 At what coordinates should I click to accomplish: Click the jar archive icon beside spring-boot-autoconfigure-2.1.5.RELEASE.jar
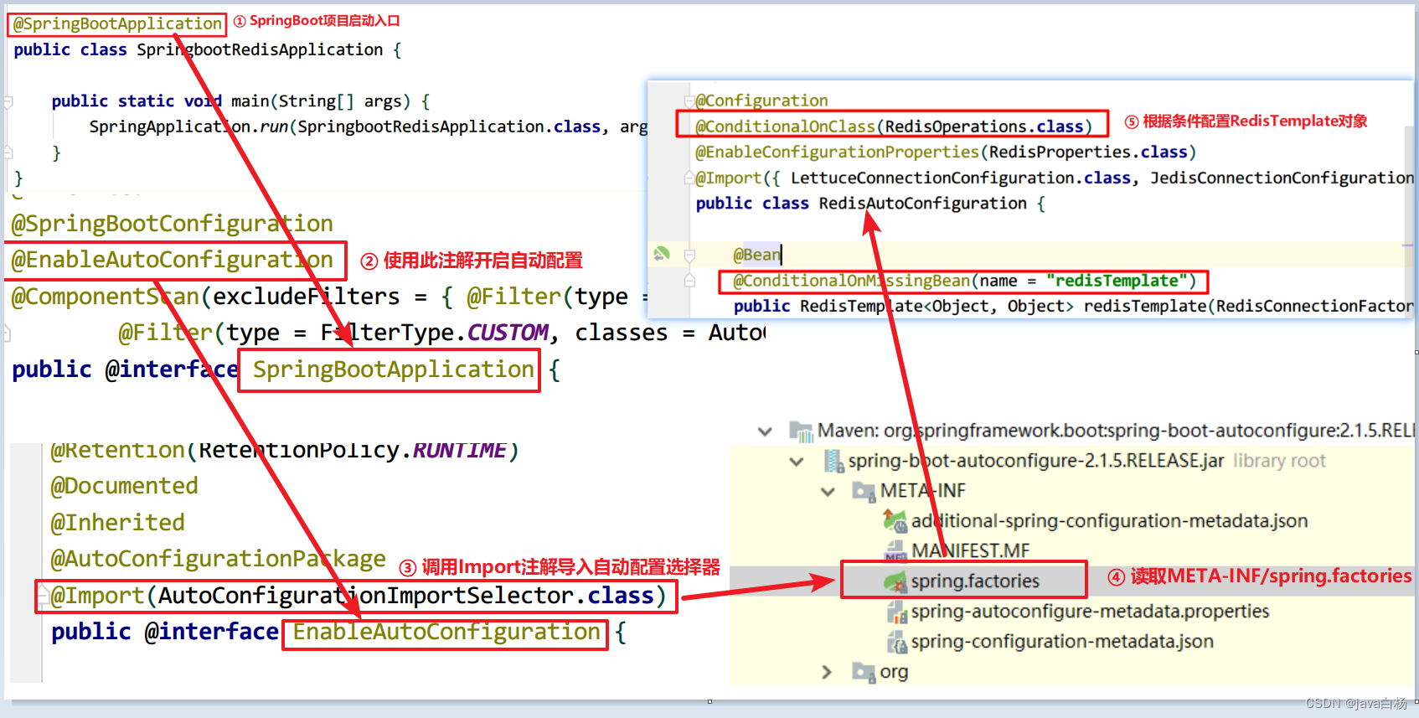coord(833,461)
